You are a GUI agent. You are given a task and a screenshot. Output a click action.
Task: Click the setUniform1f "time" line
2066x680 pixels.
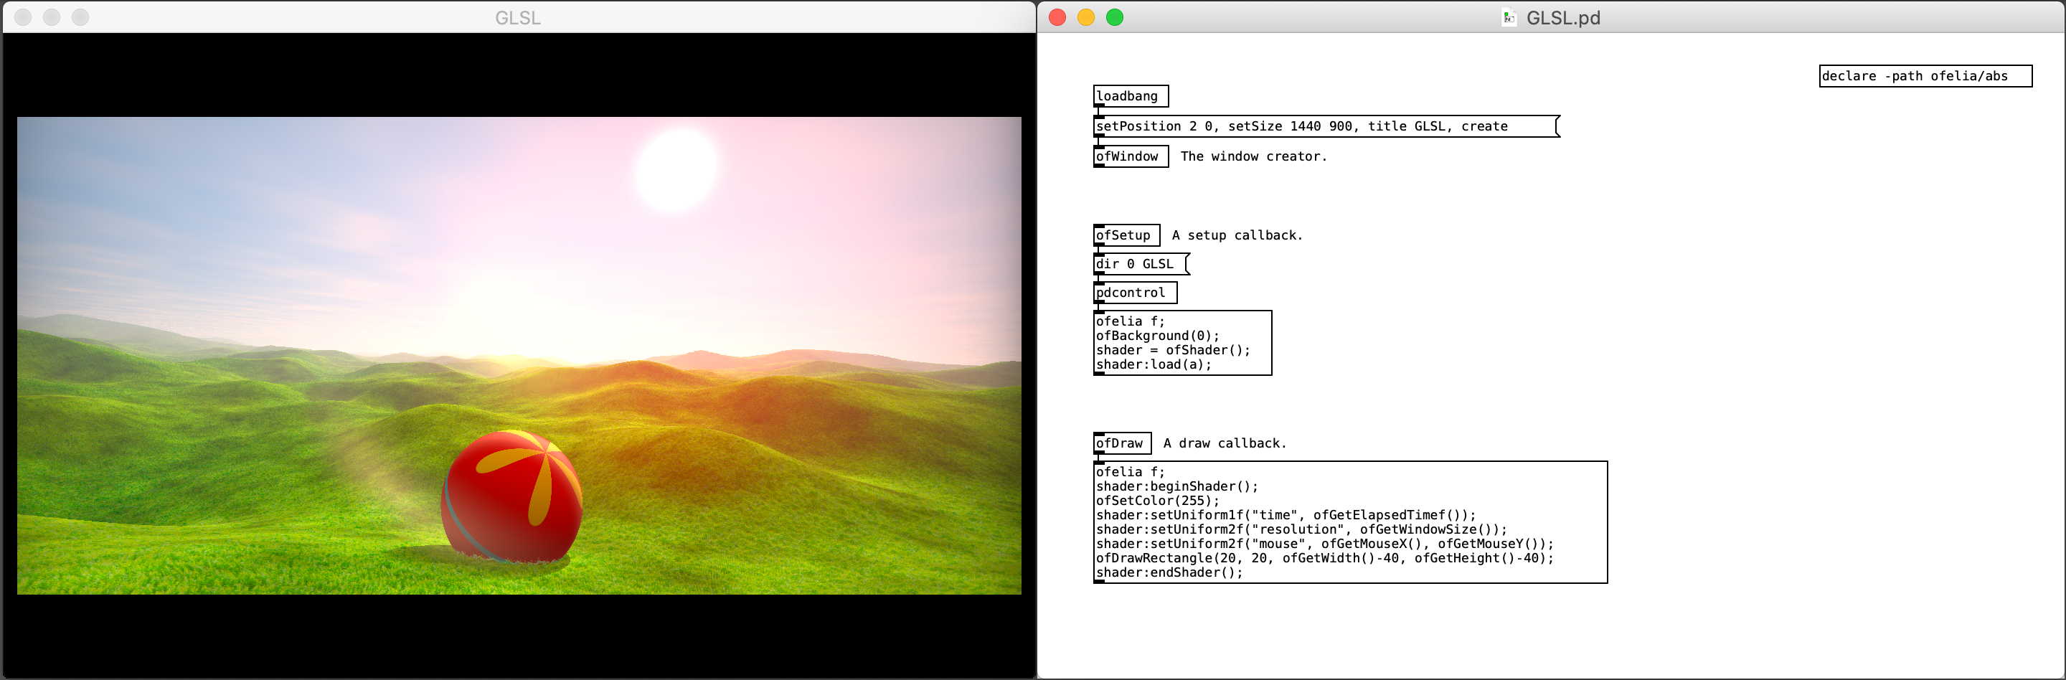click(x=1286, y=516)
